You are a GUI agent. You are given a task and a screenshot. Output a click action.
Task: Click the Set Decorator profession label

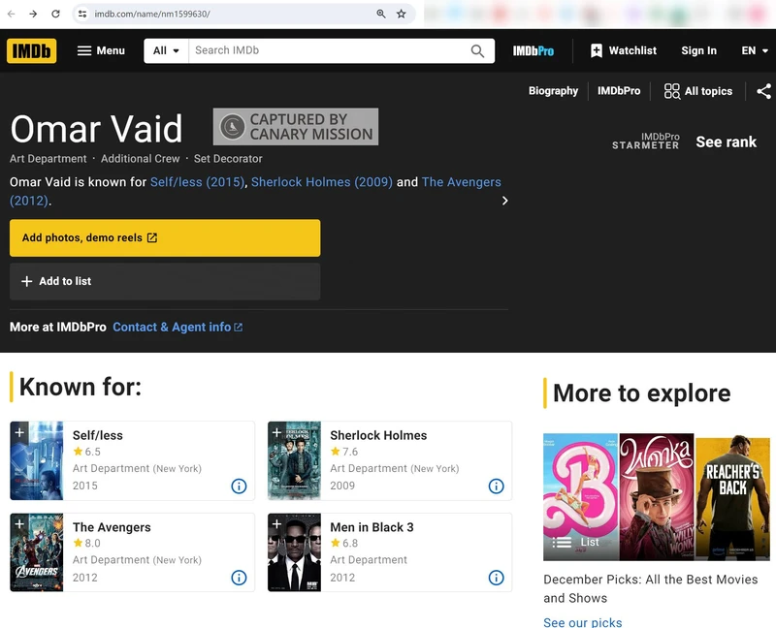coord(228,159)
